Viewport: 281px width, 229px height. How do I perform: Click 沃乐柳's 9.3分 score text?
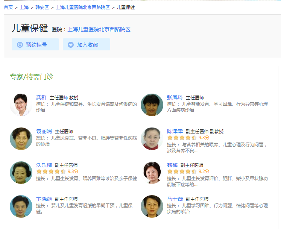[73, 171]
